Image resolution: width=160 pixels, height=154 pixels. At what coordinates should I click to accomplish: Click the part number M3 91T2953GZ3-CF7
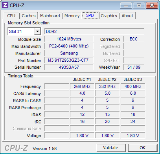(x=69, y=60)
